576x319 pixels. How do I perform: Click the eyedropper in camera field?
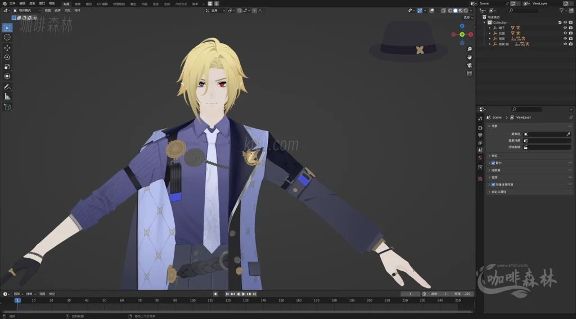568,134
